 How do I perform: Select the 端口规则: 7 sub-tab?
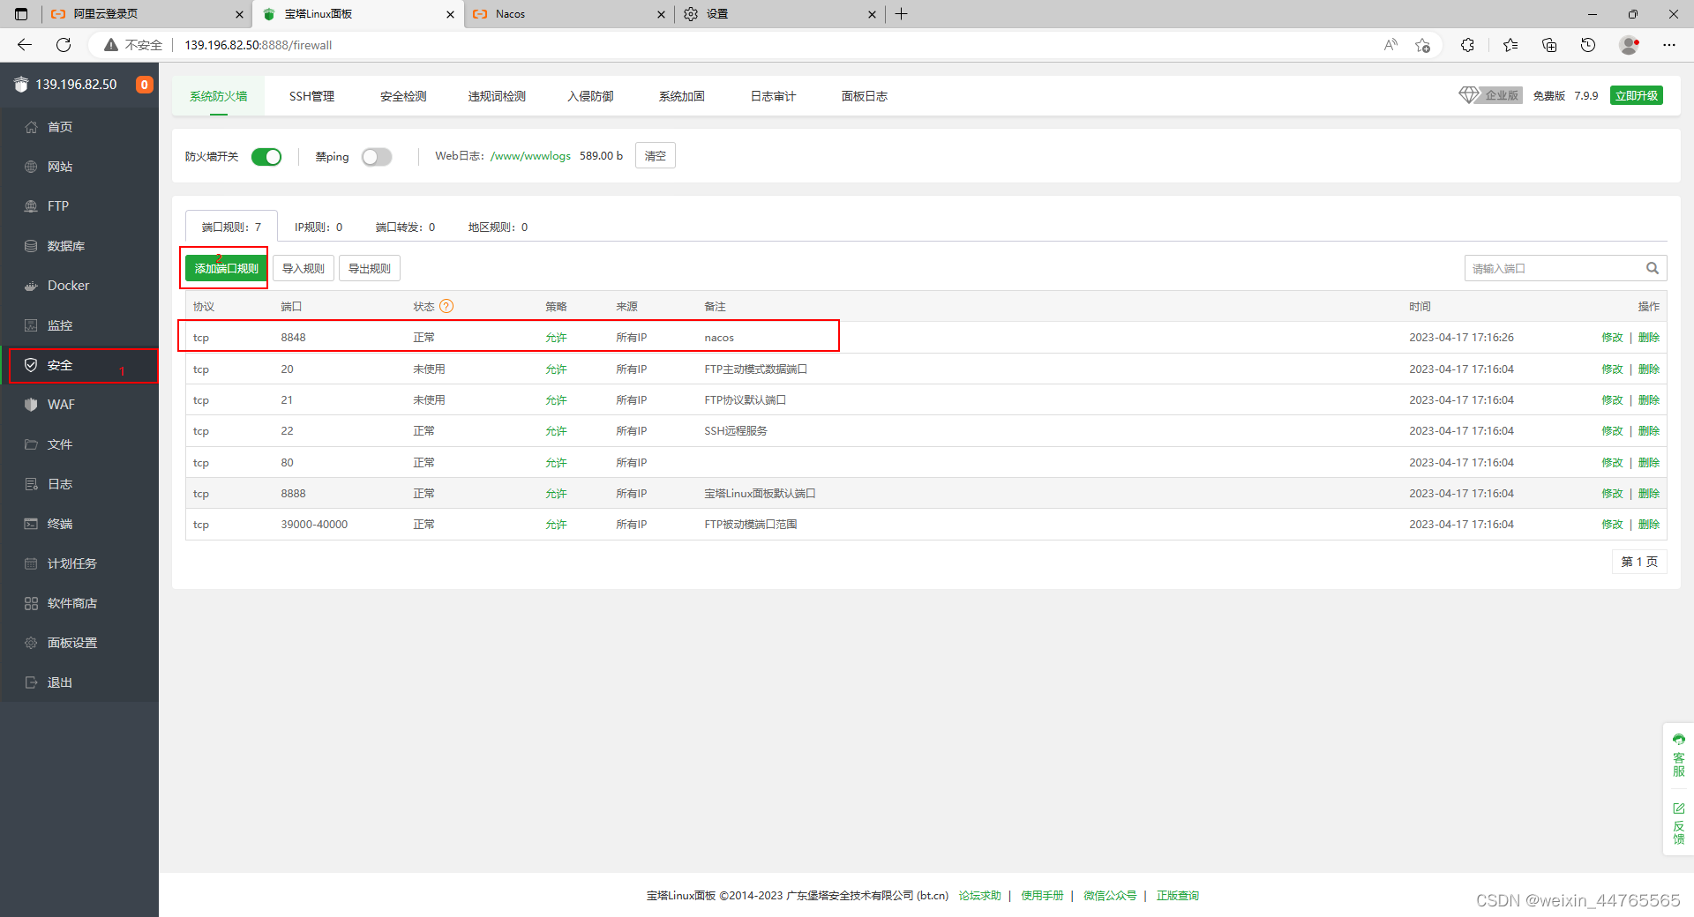231,227
